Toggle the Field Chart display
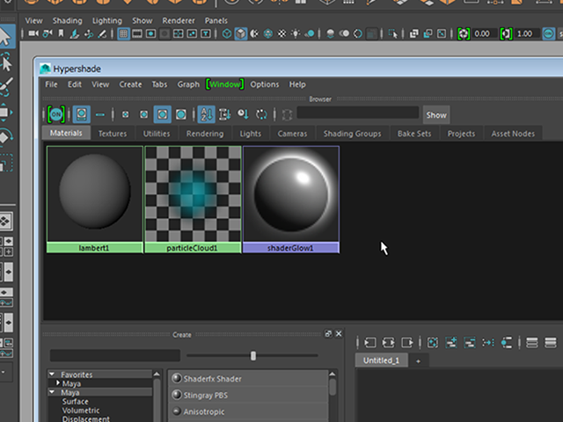This screenshot has width=563, height=422. pyautogui.click(x=178, y=33)
